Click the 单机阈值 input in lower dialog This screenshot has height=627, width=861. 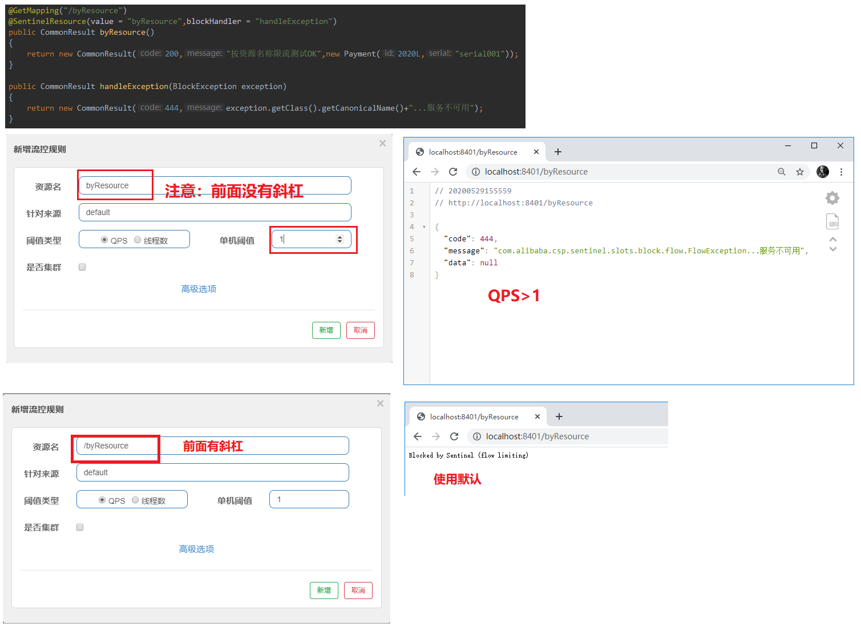click(x=309, y=499)
